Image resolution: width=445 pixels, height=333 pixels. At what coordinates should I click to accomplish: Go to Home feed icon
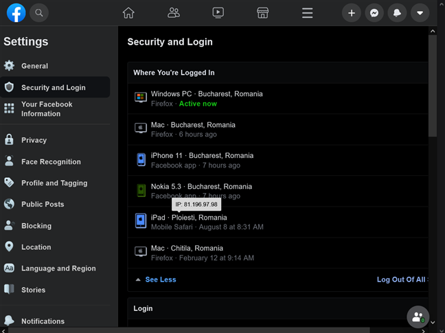[x=128, y=13]
